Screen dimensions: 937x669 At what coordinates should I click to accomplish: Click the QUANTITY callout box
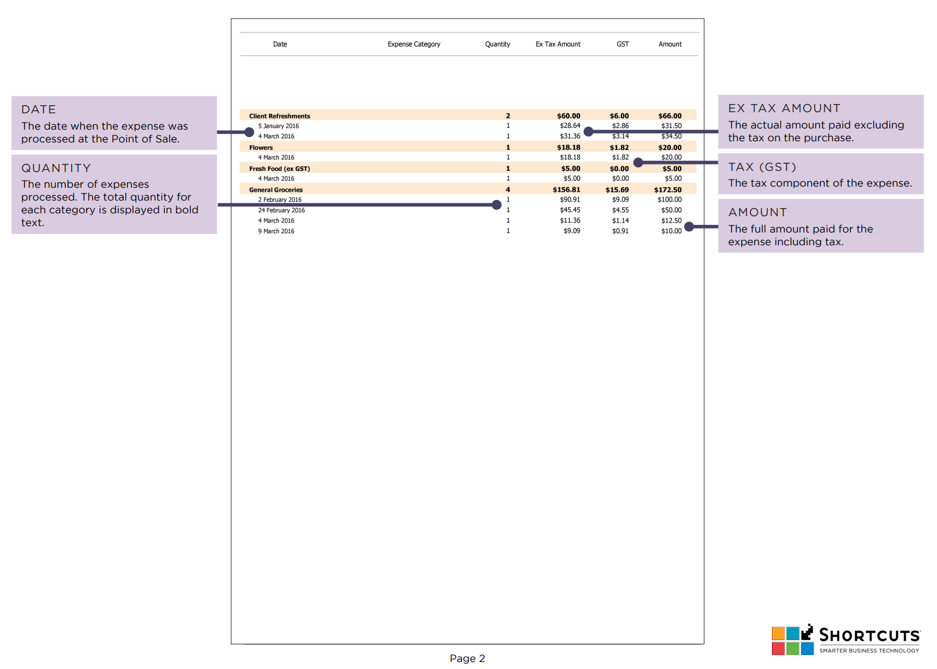pos(114,194)
